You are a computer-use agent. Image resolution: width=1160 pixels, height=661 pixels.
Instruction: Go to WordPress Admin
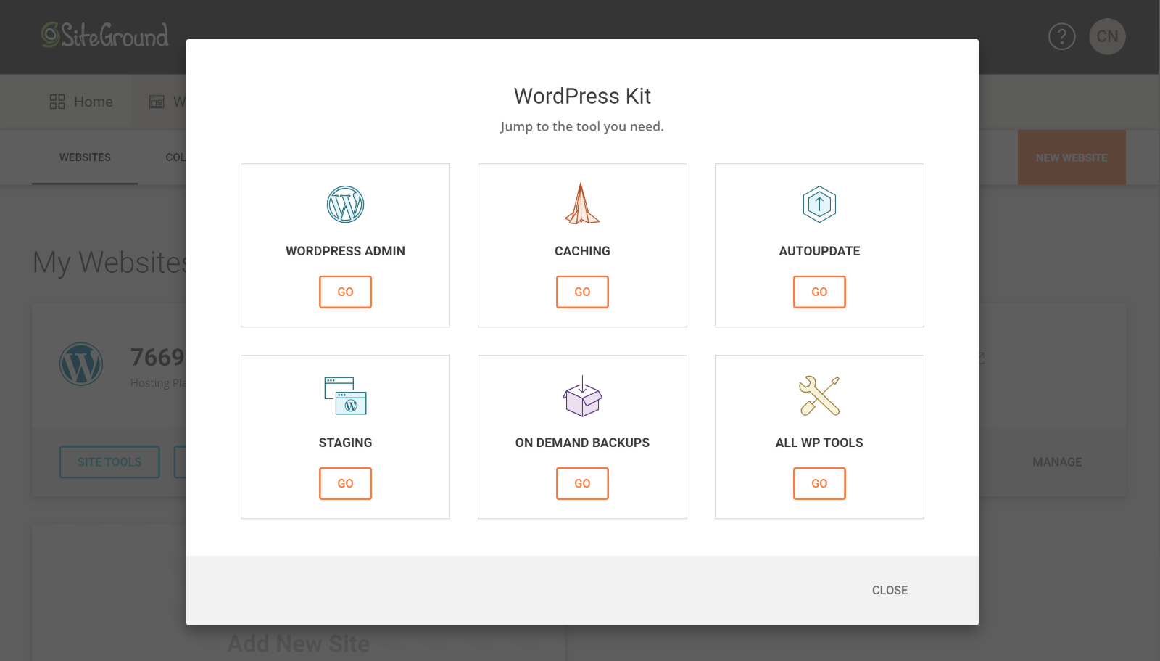(x=345, y=292)
